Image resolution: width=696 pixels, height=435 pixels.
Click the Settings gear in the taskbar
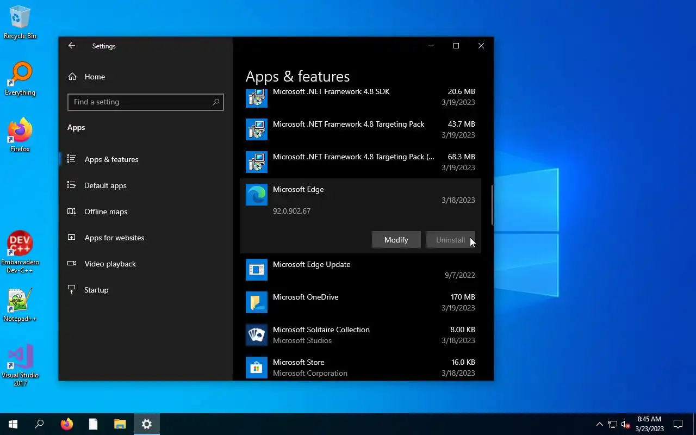pos(147,424)
